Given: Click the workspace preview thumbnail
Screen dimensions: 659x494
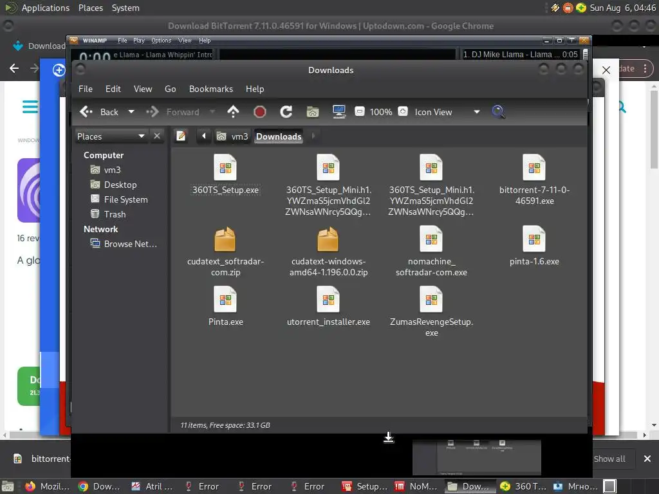Looking at the screenshot, I should pyautogui.click(x=477, y=457).
